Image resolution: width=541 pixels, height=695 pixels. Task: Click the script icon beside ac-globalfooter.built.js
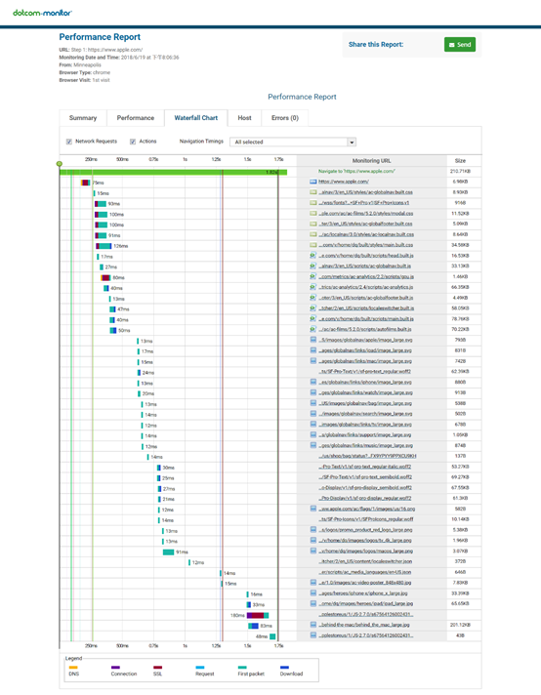point(313,298)
